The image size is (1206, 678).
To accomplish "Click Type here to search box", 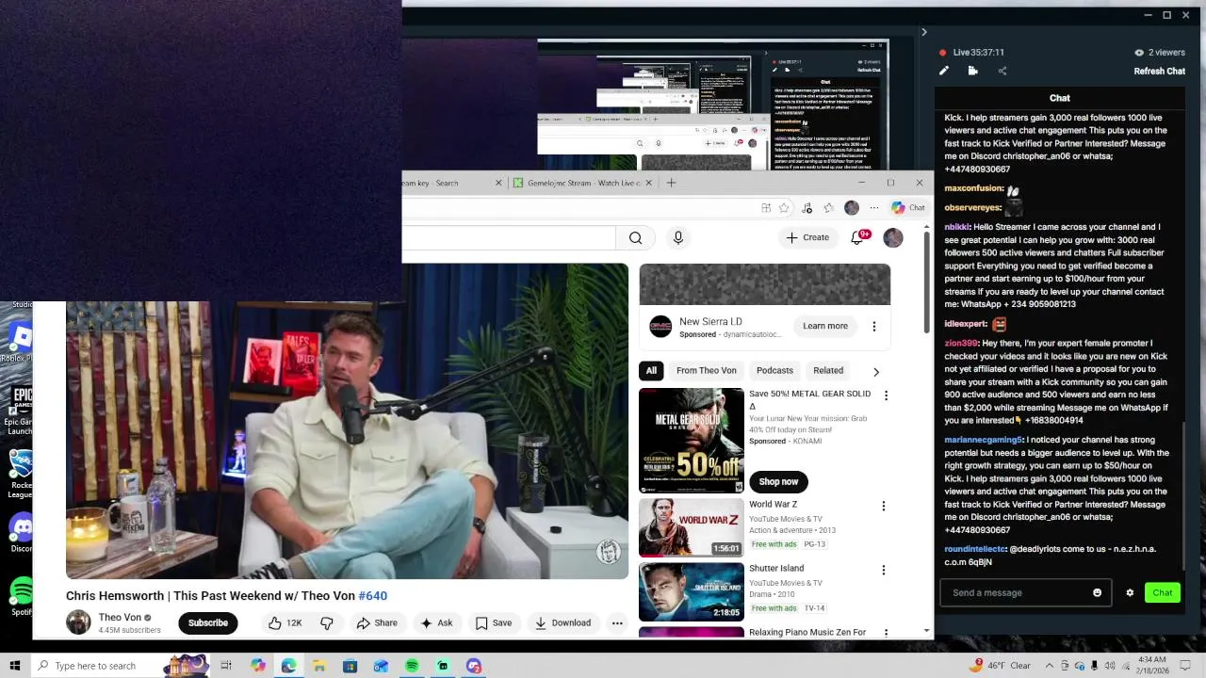I will click(121, 666).
